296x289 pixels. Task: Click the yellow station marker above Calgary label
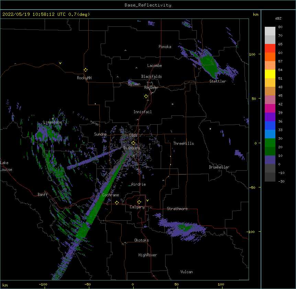tap(139, 202)
